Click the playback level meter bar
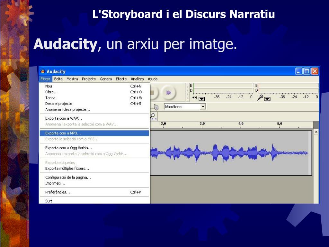Image resolution: width=329 pixels, height=247 pixels. (223, 88)
